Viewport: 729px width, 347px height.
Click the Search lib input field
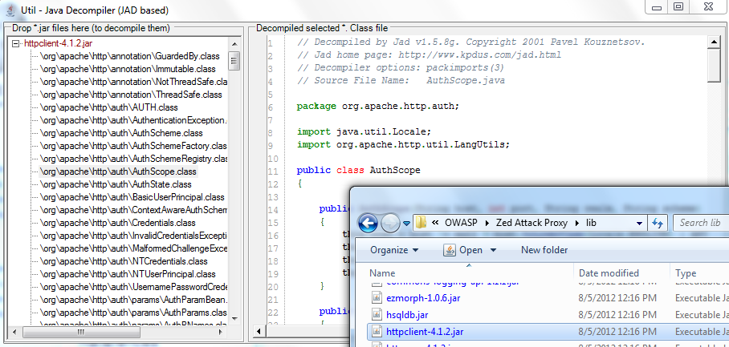point(703,223)
